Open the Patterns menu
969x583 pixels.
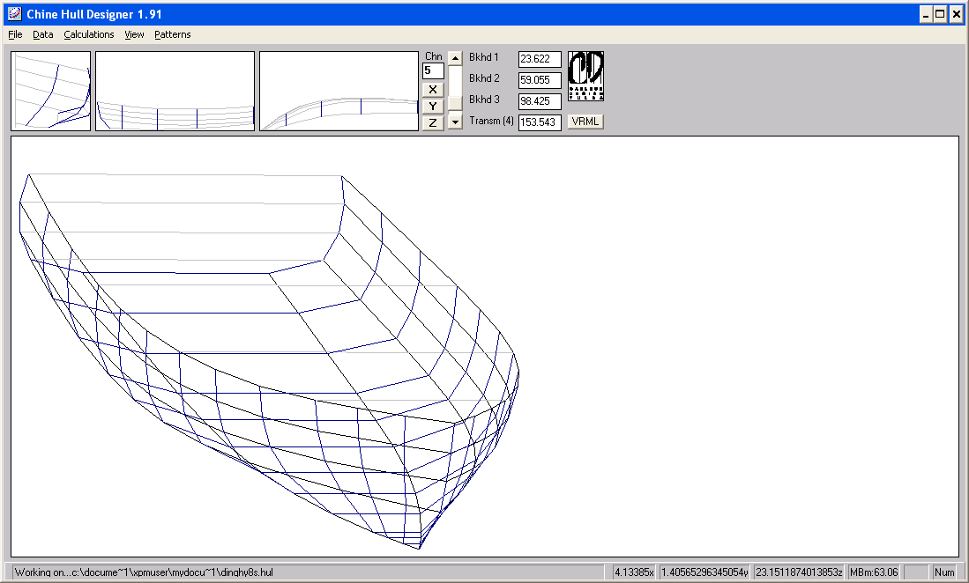click(172, 34)
